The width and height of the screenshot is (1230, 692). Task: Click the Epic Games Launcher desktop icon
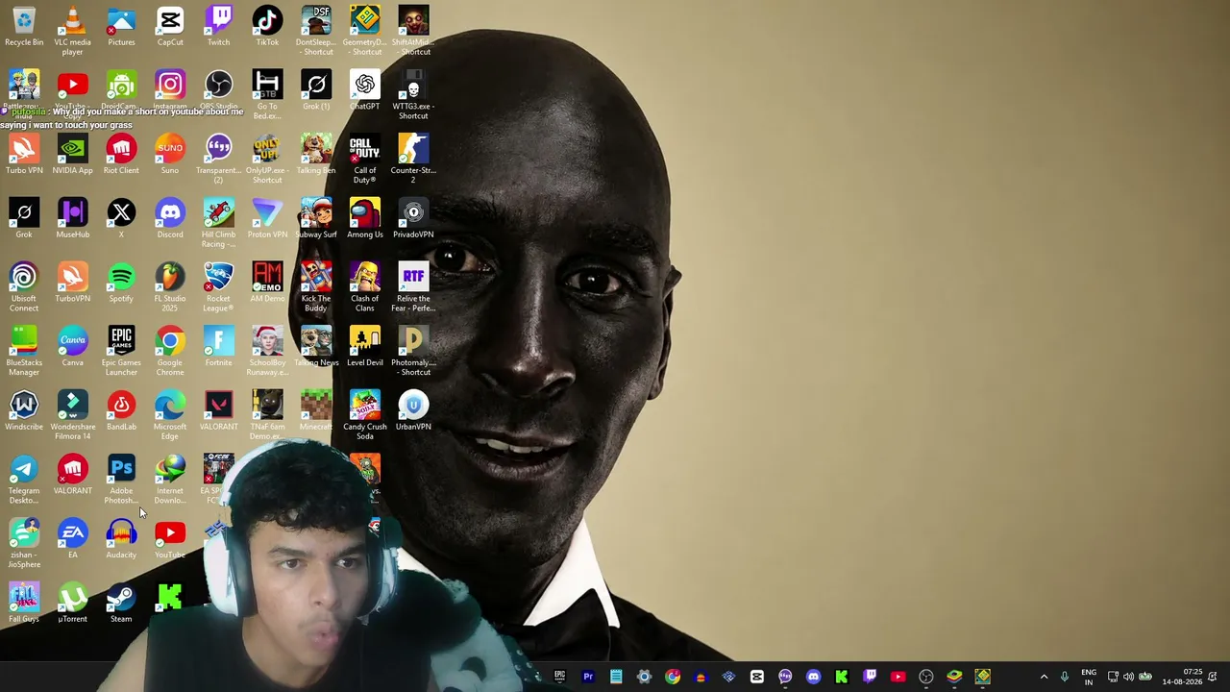click(x=121, y=351)
